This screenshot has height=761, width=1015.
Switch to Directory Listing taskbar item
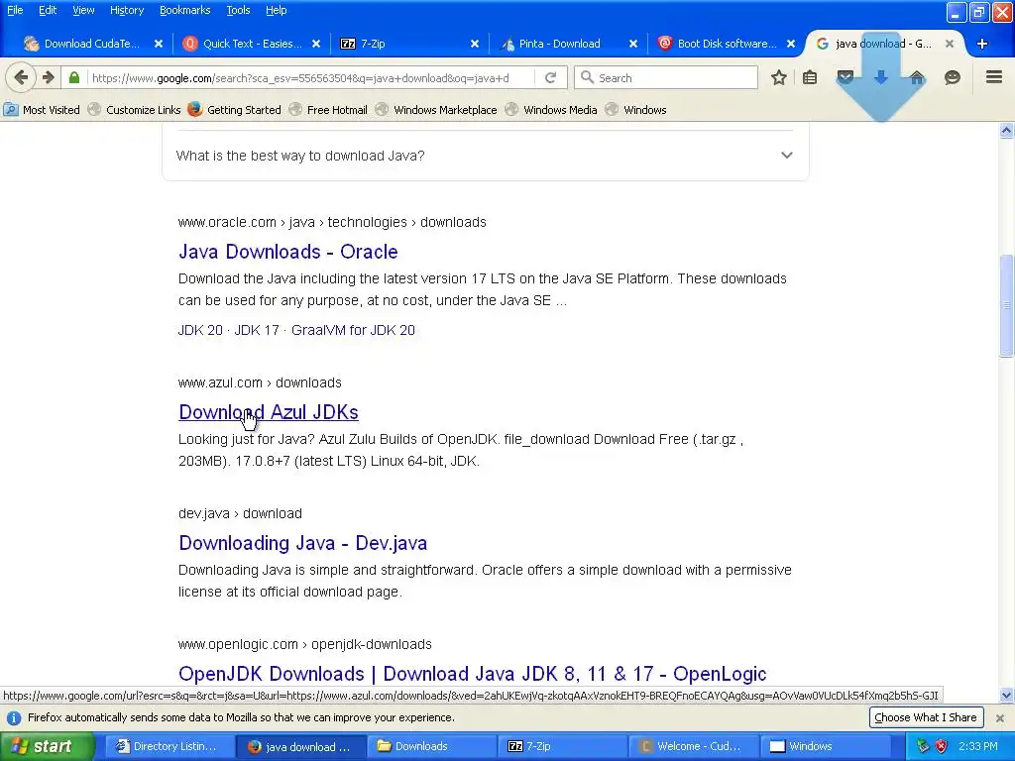point(169,746)
